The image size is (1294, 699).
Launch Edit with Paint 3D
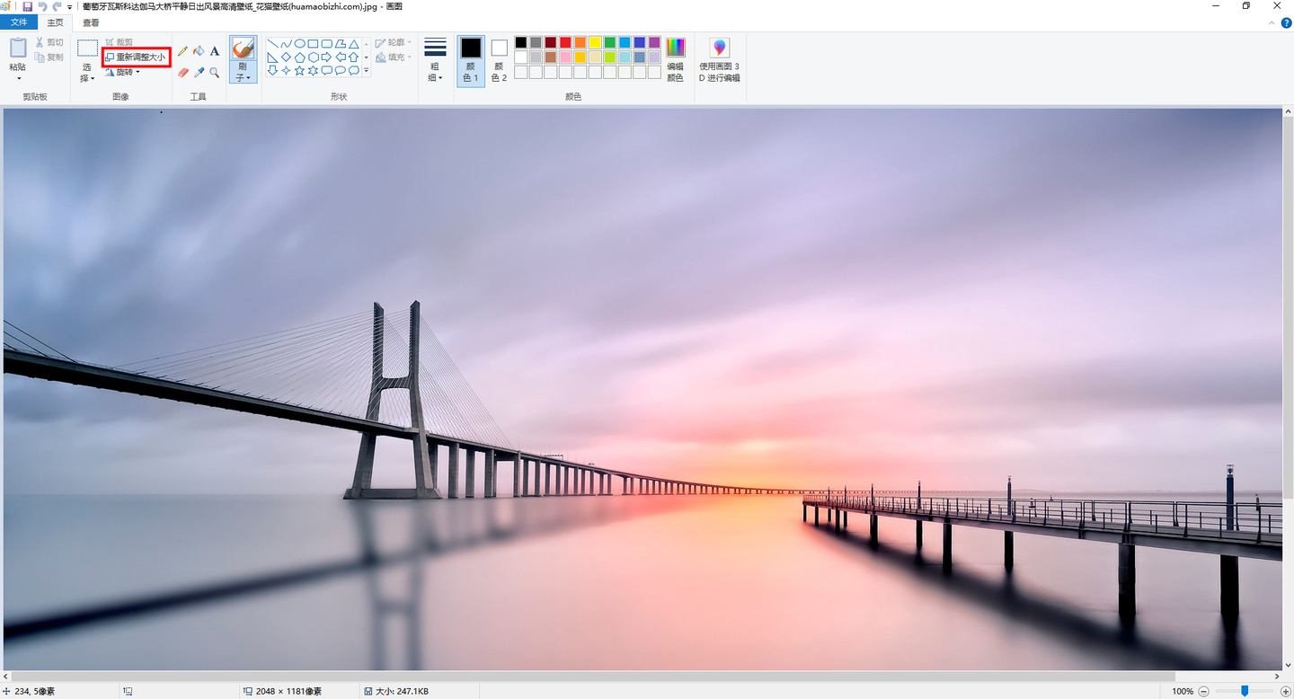click(720, 60)
